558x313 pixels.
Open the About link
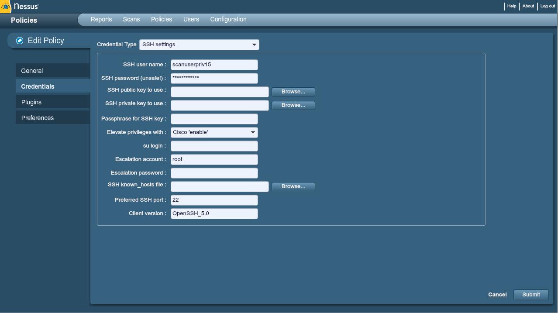pyautogui.click(x=528, y=6)
